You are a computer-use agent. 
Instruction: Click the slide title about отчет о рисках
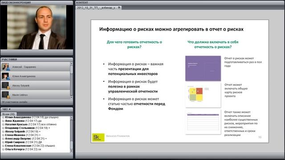[x=171, y=29]
